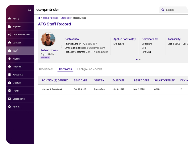
Task: Select the Camper person icon
Action: [x=9, y=43]
